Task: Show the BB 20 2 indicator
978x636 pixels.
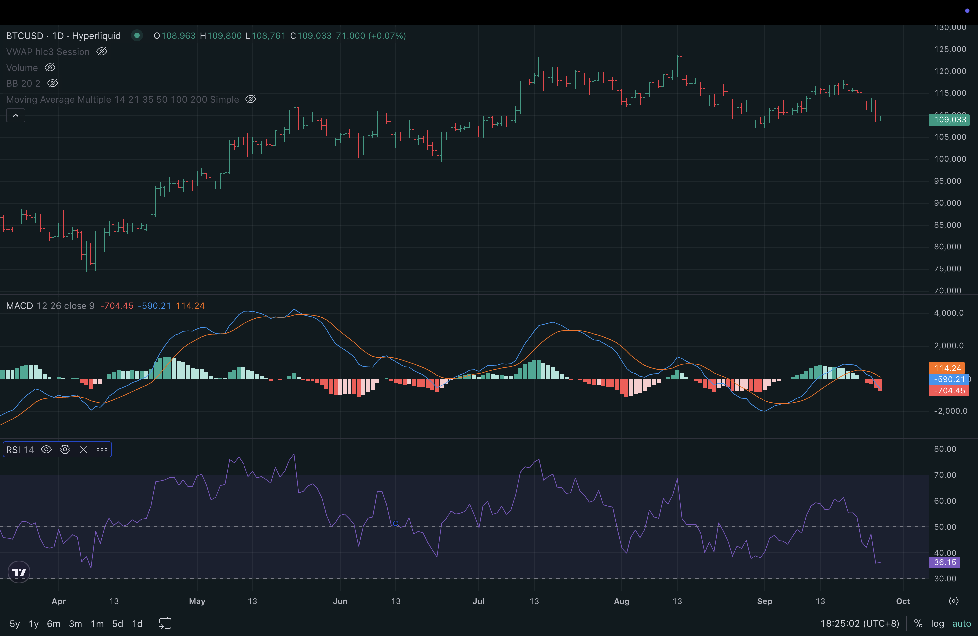Action: (x=53, y=83)
